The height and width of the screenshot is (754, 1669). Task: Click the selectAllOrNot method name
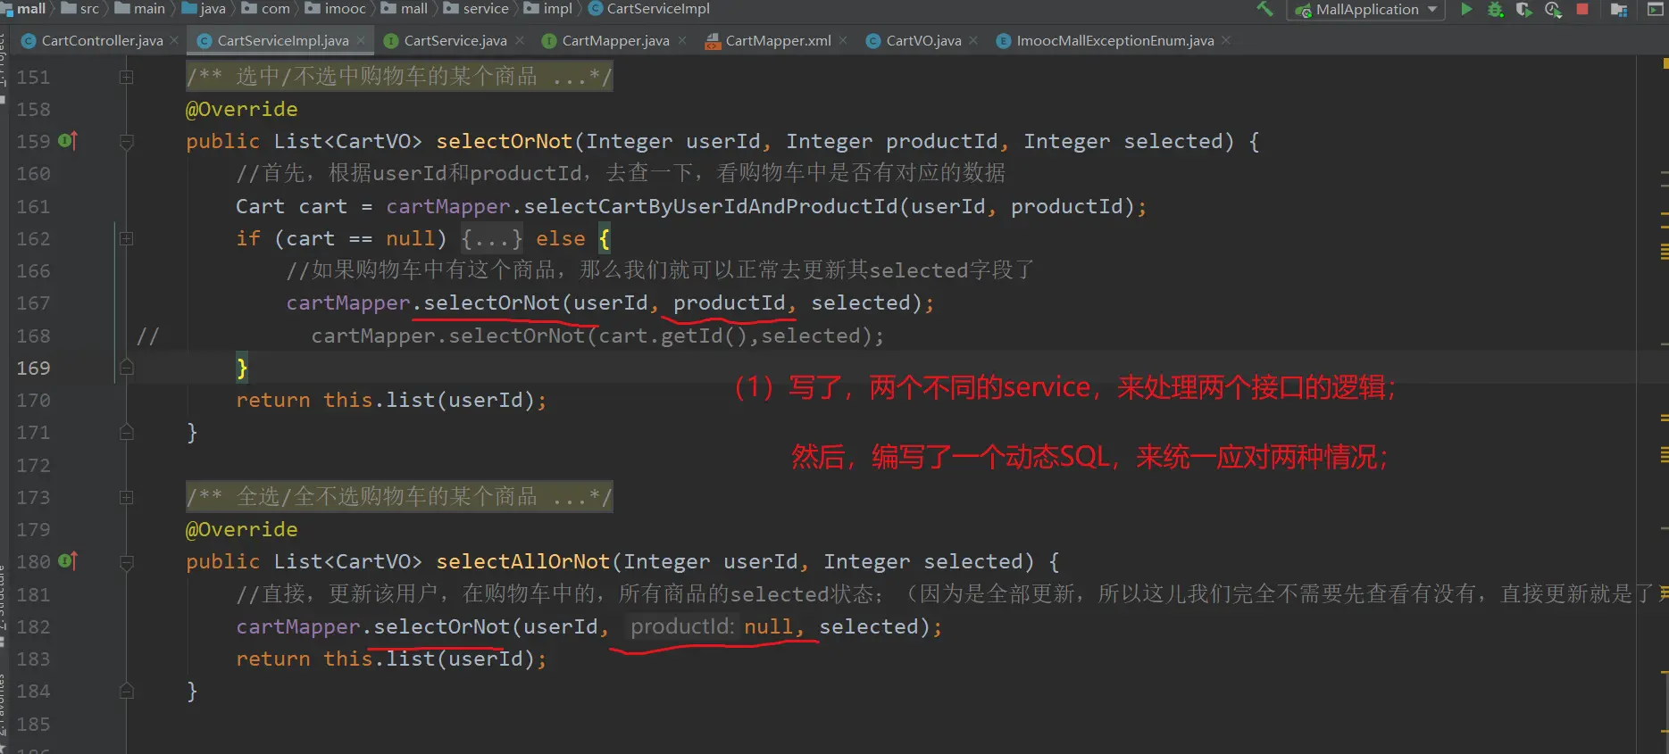[x=523, y=561]
